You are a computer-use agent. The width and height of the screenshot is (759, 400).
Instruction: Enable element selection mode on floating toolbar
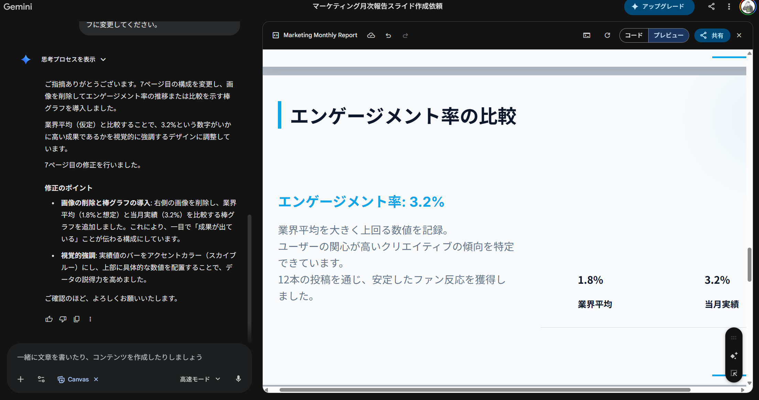click(x=734, y=372)
